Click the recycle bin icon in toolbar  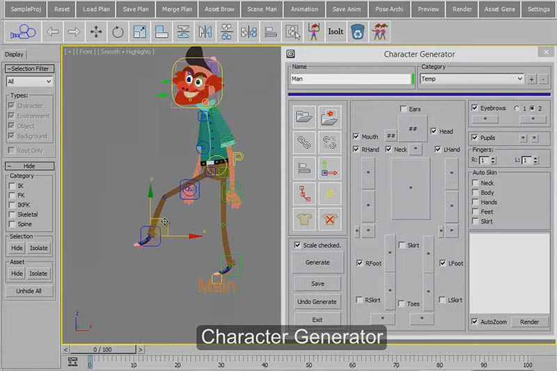358,31
